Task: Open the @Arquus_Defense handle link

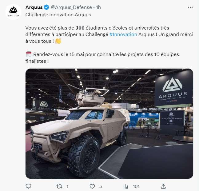Action: coord(71,7)
